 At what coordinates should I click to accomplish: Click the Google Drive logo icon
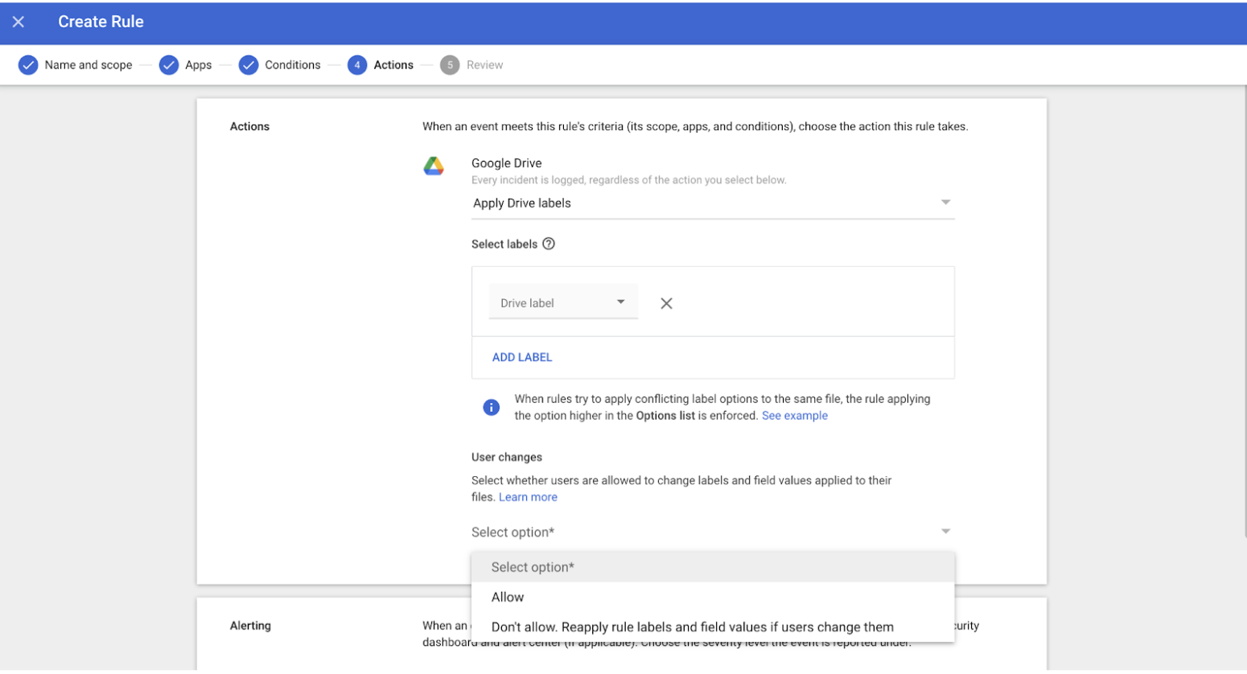point(434,166)
